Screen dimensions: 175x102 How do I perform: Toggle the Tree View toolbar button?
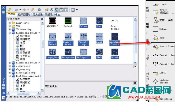point(56,10)
